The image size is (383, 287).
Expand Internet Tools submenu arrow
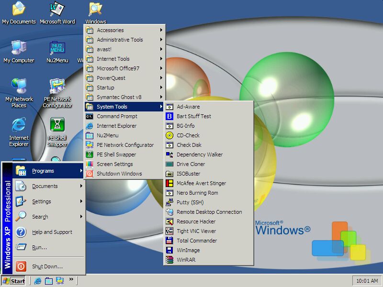pos(161,58)
